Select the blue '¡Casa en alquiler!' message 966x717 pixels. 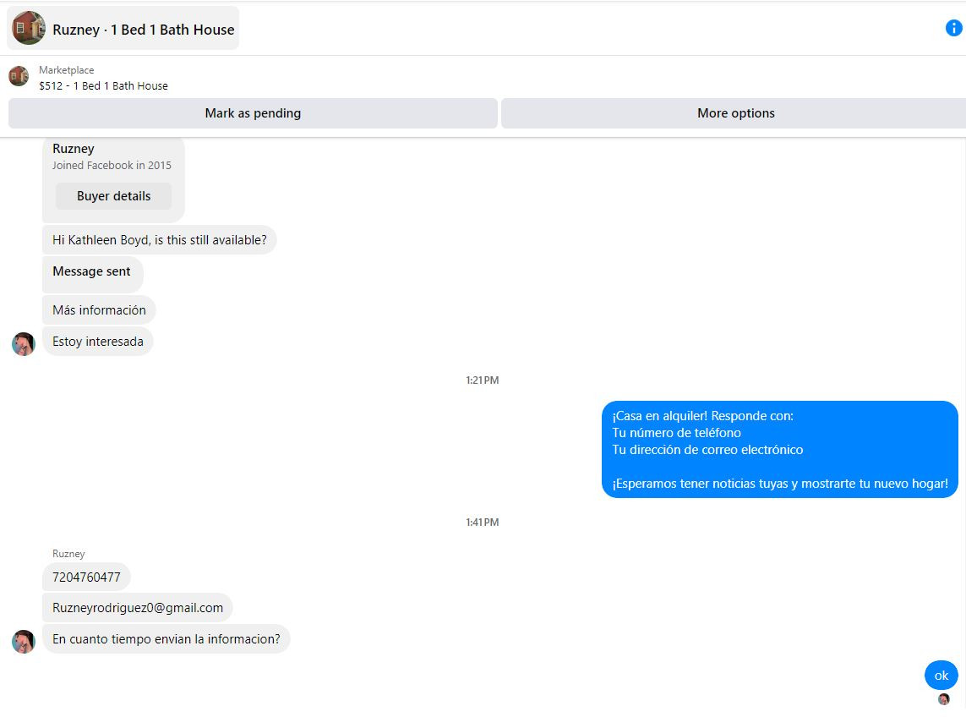(779, 450)
